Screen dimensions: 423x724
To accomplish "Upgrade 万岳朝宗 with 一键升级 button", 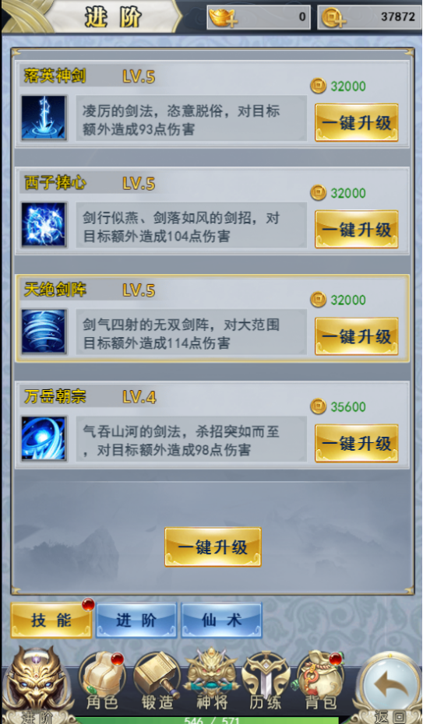I will [x=357, y=443].
